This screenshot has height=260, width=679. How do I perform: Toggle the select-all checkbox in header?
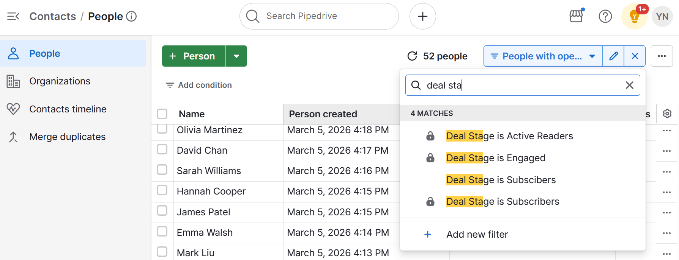point(162,114)
